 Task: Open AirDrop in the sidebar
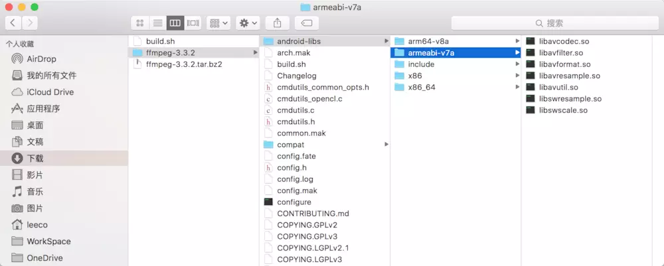64,59
